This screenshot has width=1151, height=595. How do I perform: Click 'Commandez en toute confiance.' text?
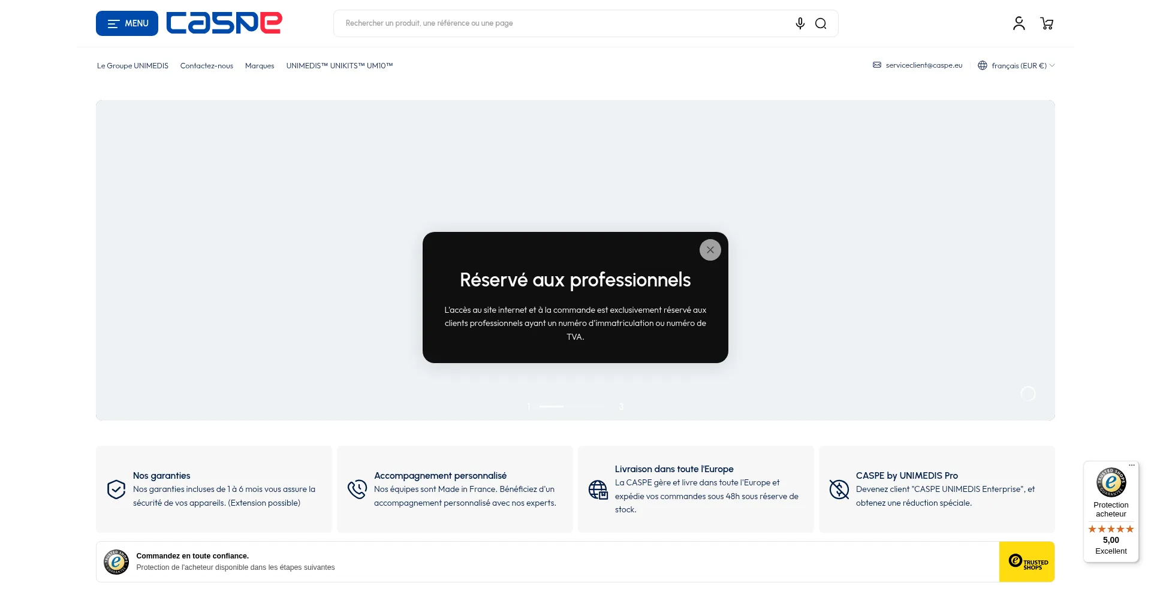(x=192, y=556)
